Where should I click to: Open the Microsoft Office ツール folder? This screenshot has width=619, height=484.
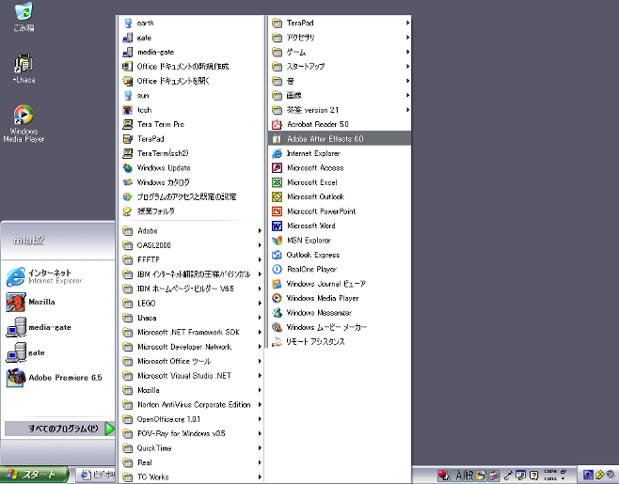pos(192,361)
